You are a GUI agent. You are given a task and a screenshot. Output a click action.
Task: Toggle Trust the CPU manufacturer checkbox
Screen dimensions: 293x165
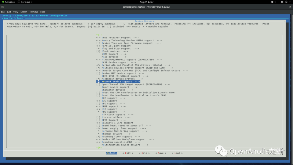(x=98, y=93)
